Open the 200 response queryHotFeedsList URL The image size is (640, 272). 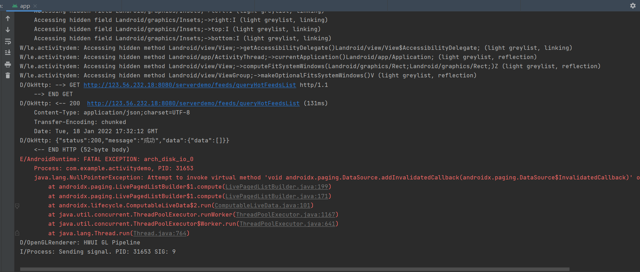[193, 103]
